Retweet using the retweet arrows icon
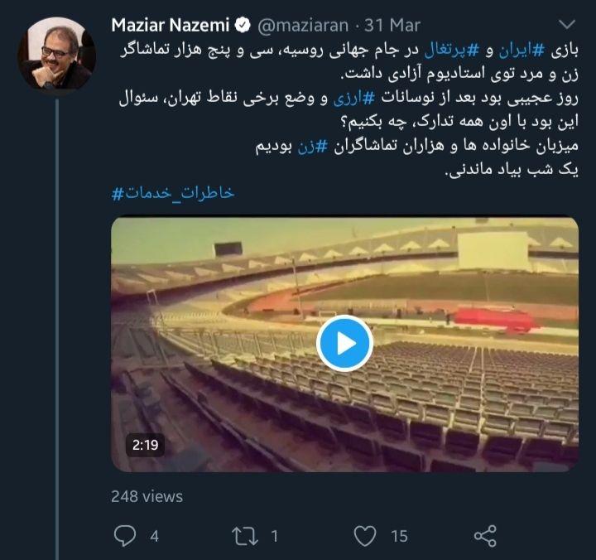Viewport: 596px width, 560px height. point(245,536)
